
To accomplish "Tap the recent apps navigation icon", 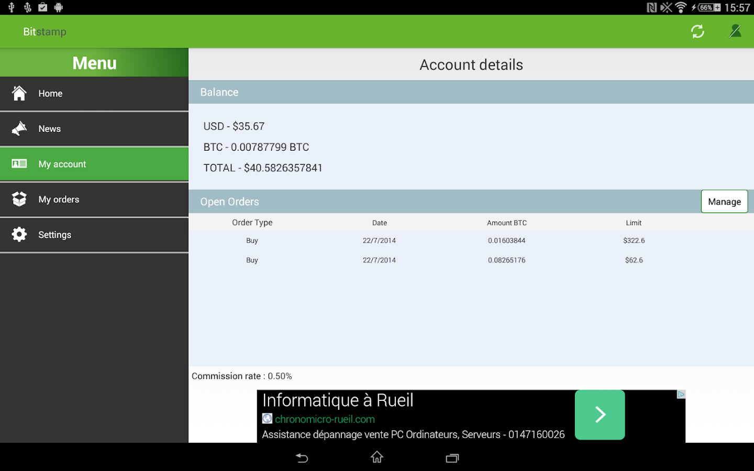I will 452,458.
